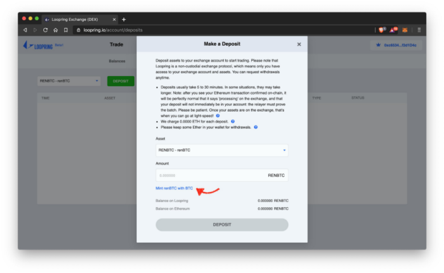
Task: Open the browser hamburger menu
Action: [419, 30]
